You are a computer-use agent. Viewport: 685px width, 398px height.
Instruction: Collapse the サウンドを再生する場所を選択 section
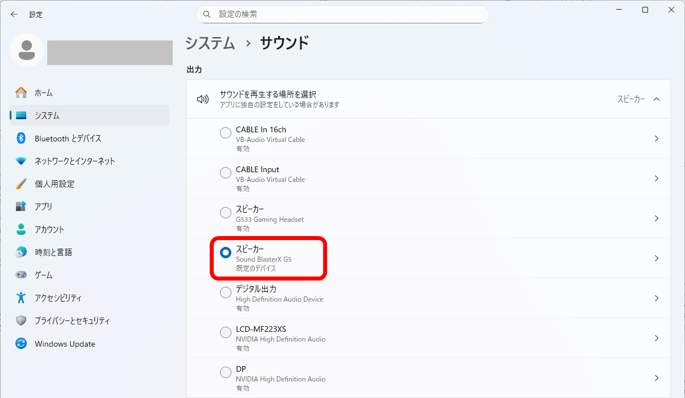click(657, 99)
